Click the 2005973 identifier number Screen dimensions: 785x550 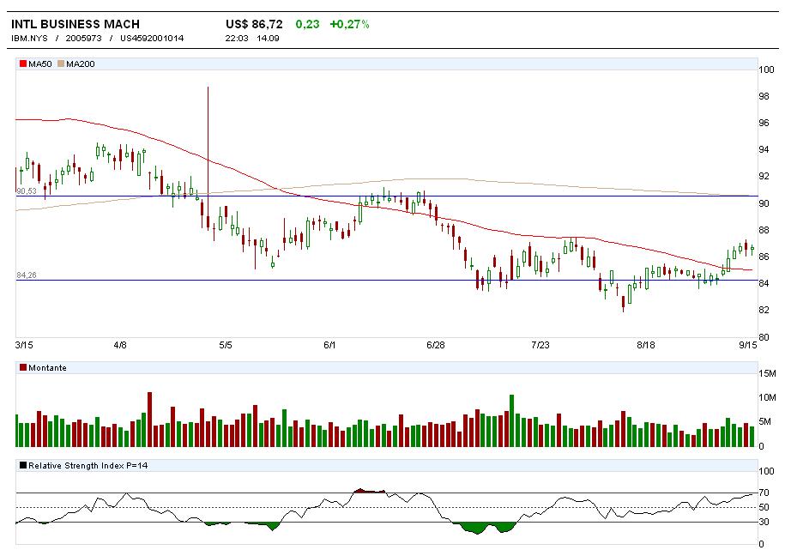click(83, 38)
